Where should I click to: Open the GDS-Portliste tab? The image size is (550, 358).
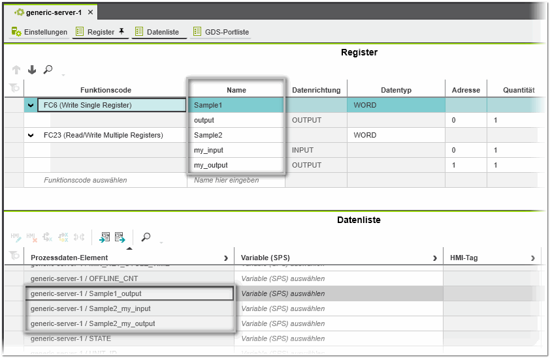221,32
